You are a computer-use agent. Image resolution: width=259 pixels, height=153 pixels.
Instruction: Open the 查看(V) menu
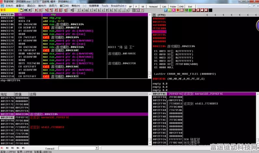click(20, 6)
